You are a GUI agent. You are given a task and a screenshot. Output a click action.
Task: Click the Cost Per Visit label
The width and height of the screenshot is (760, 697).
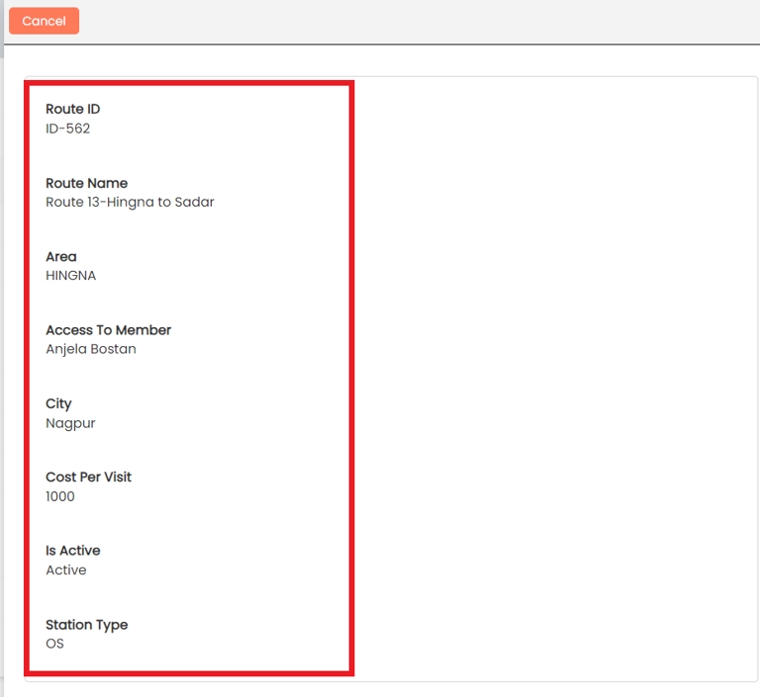point(88,477)
